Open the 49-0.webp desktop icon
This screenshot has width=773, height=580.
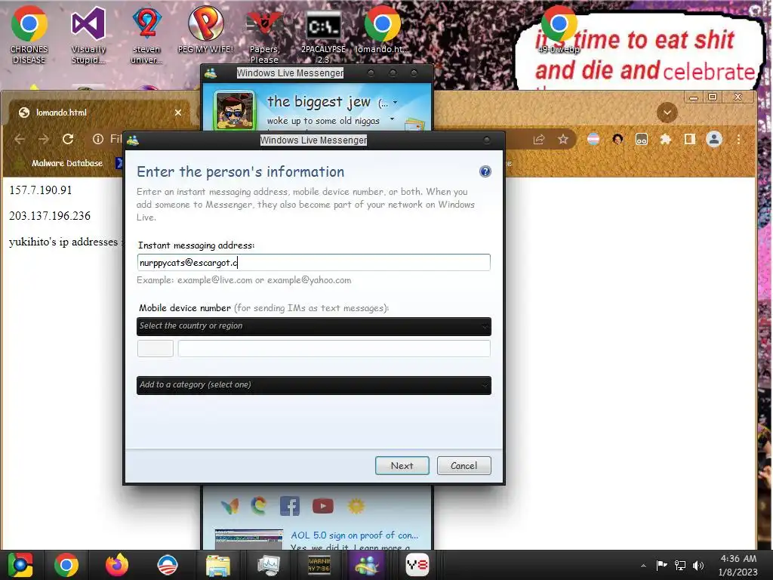coord(559,29)
